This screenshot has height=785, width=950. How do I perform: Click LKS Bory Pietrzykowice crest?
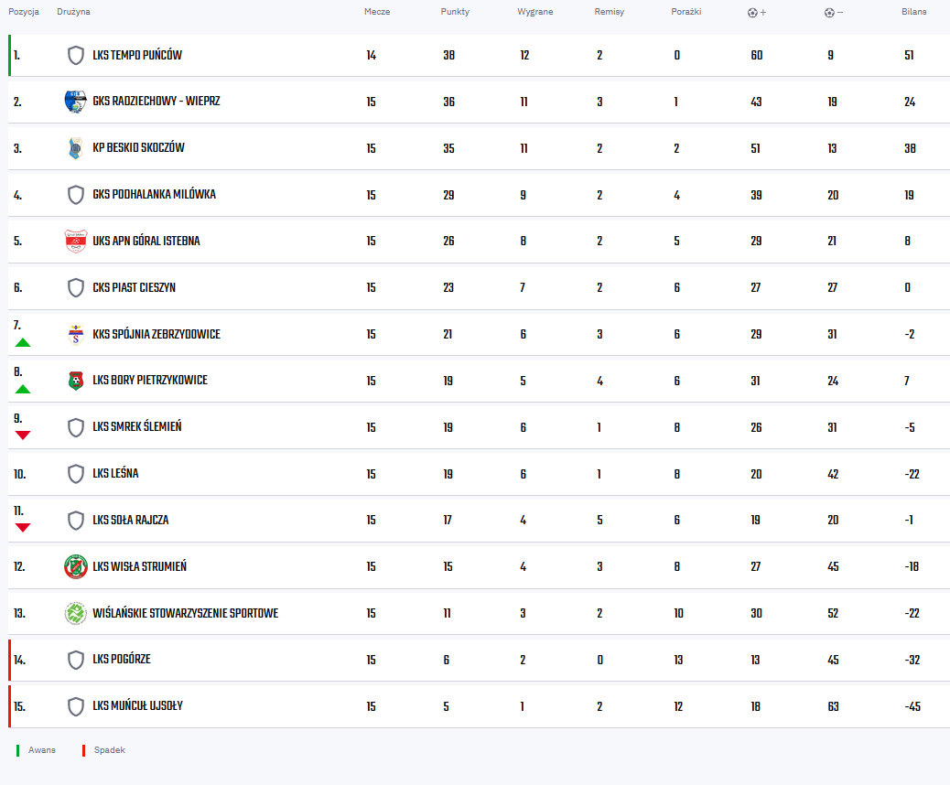click(75, 381)
